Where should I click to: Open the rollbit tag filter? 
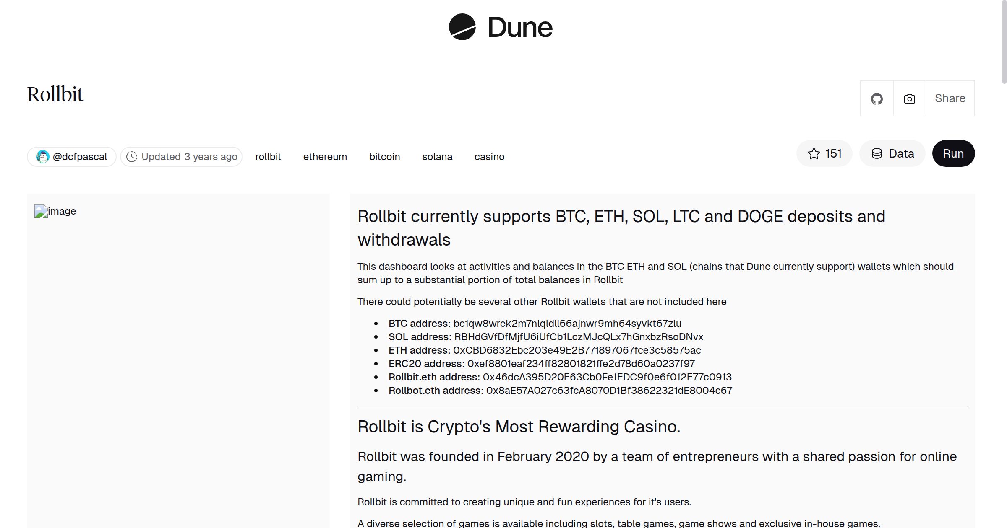point(268,156)
